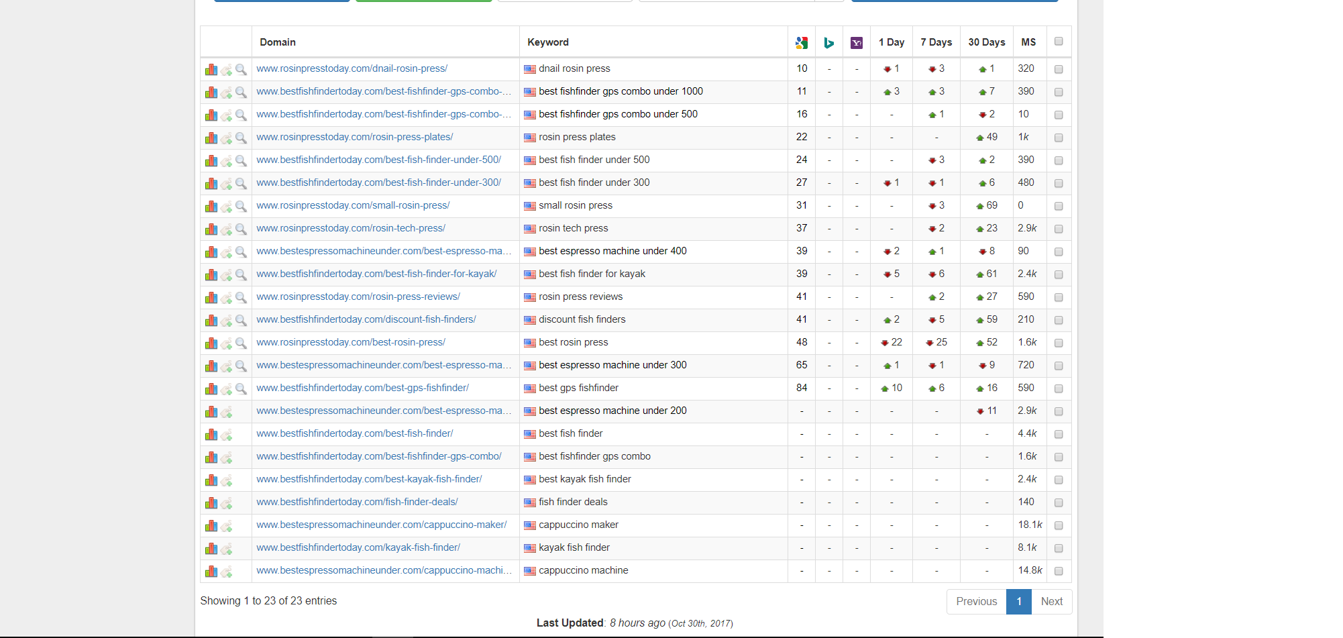The image size is (1343, 638).
Task: Open the chart icon for dnail rosin press
Action: [211, 69]
